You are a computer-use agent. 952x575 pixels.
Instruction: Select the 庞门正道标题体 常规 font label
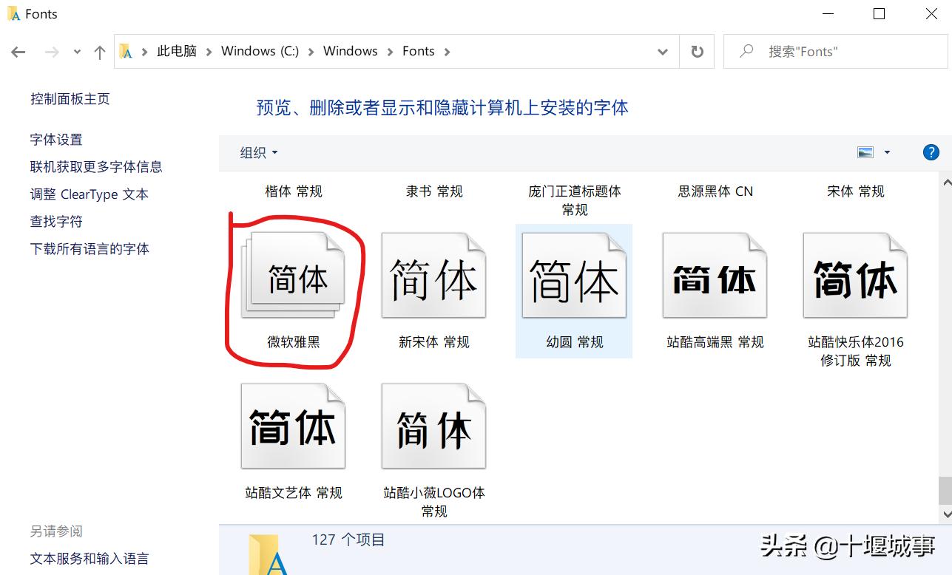pos(575,200)
